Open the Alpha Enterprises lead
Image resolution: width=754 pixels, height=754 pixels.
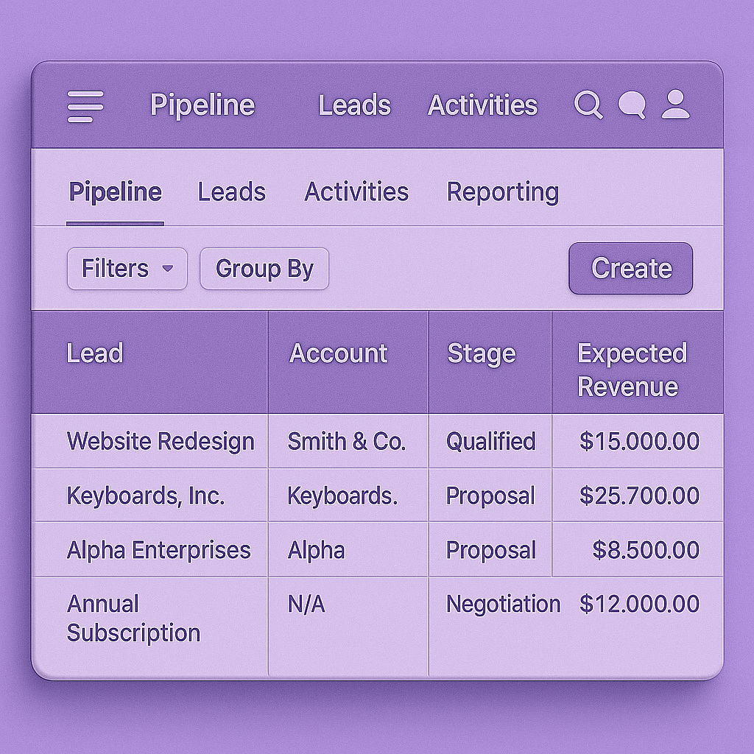pos(159,549)
